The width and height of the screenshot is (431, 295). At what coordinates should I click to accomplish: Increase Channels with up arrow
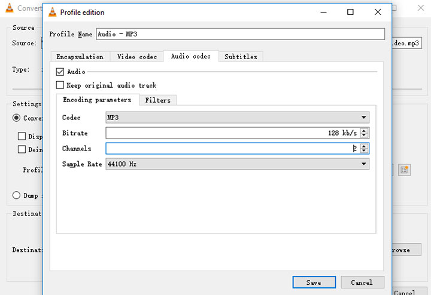(364, 146)
